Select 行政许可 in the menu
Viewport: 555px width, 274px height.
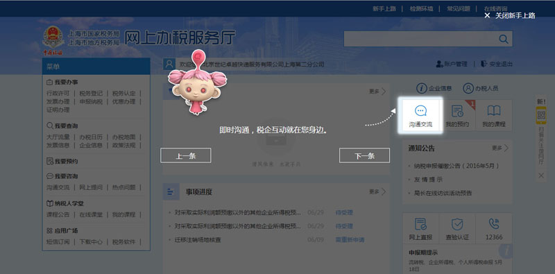58,94
